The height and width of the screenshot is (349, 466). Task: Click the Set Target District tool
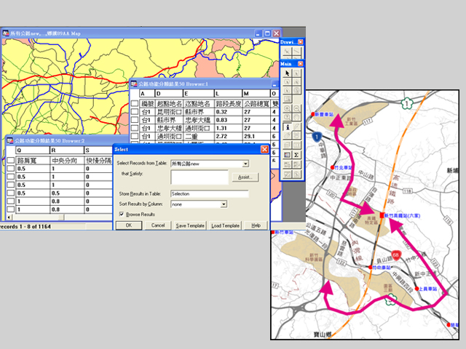click(287, 164)
